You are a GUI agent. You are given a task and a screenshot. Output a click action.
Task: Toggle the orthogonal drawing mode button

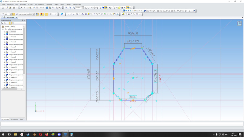click(x=47, y=14)
